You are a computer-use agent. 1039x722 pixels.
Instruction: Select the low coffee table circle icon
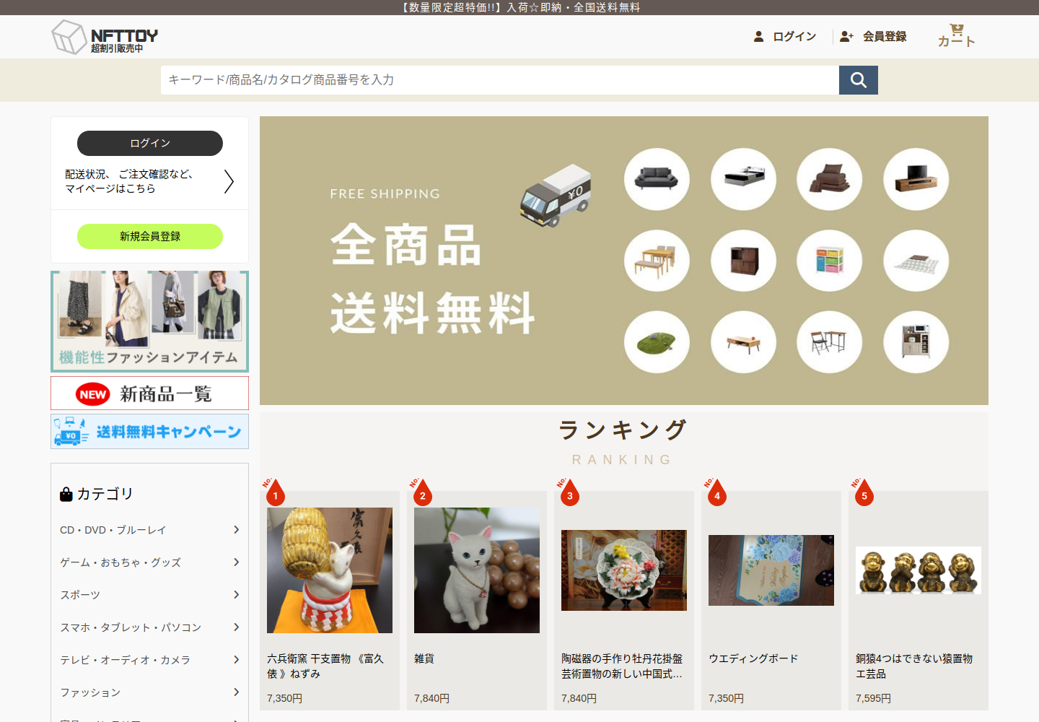743,342
